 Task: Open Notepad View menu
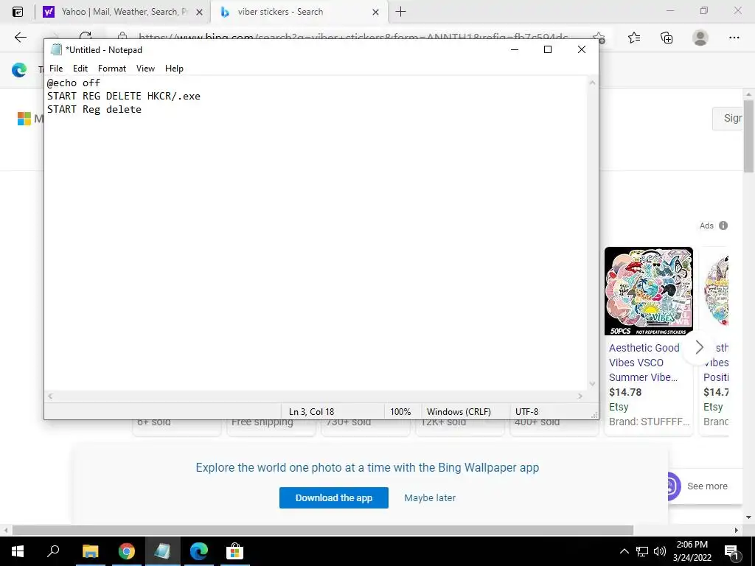point(145,69)
